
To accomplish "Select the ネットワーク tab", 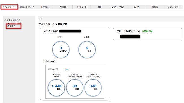I will 82,7.
